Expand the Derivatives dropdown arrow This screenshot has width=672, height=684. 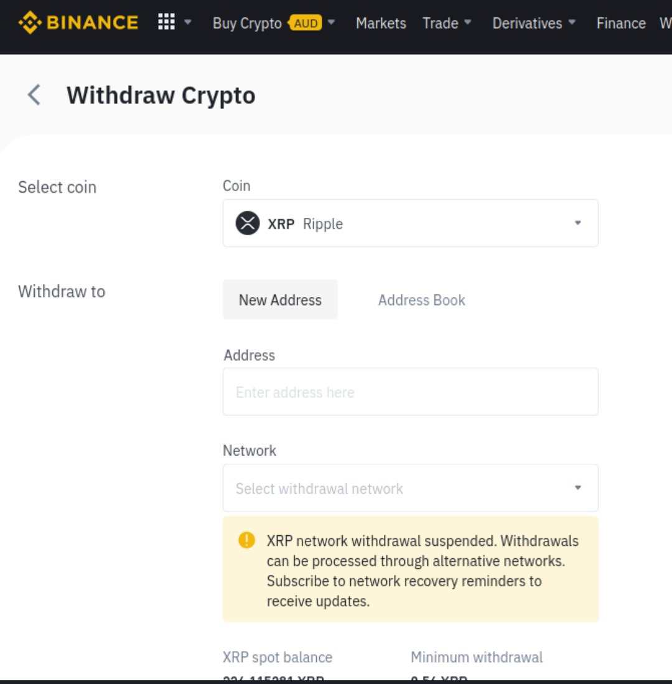pyautogui.click(x=572, y=22)
